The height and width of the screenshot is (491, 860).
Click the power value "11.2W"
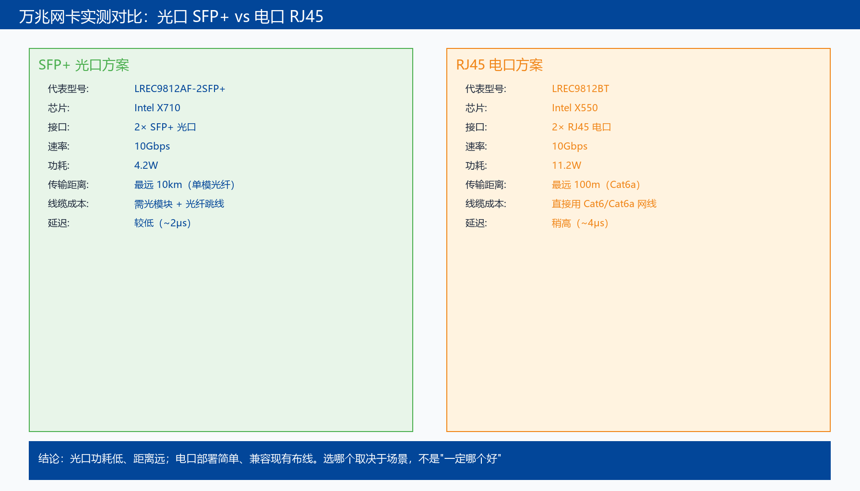[566, 165]
